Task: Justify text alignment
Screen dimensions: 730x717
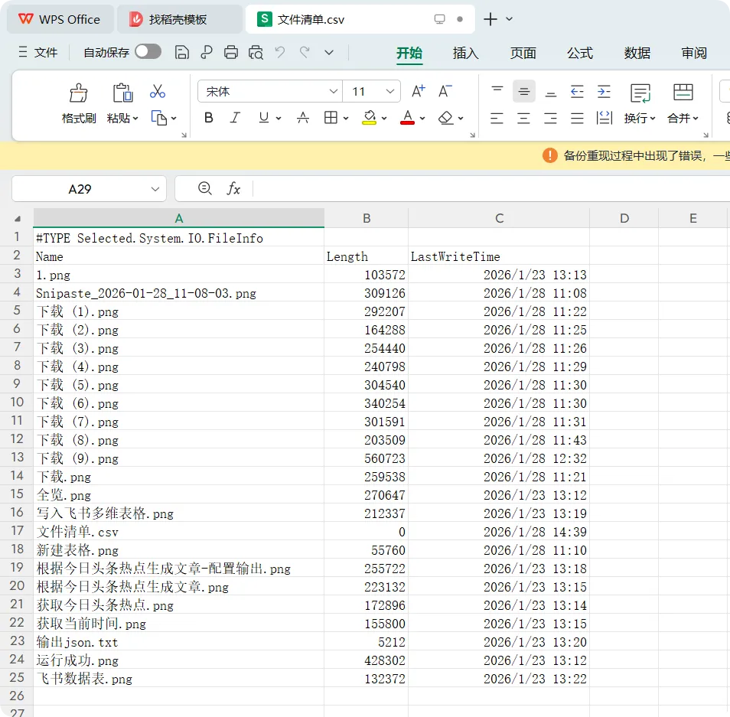Action: coord(577,119)
